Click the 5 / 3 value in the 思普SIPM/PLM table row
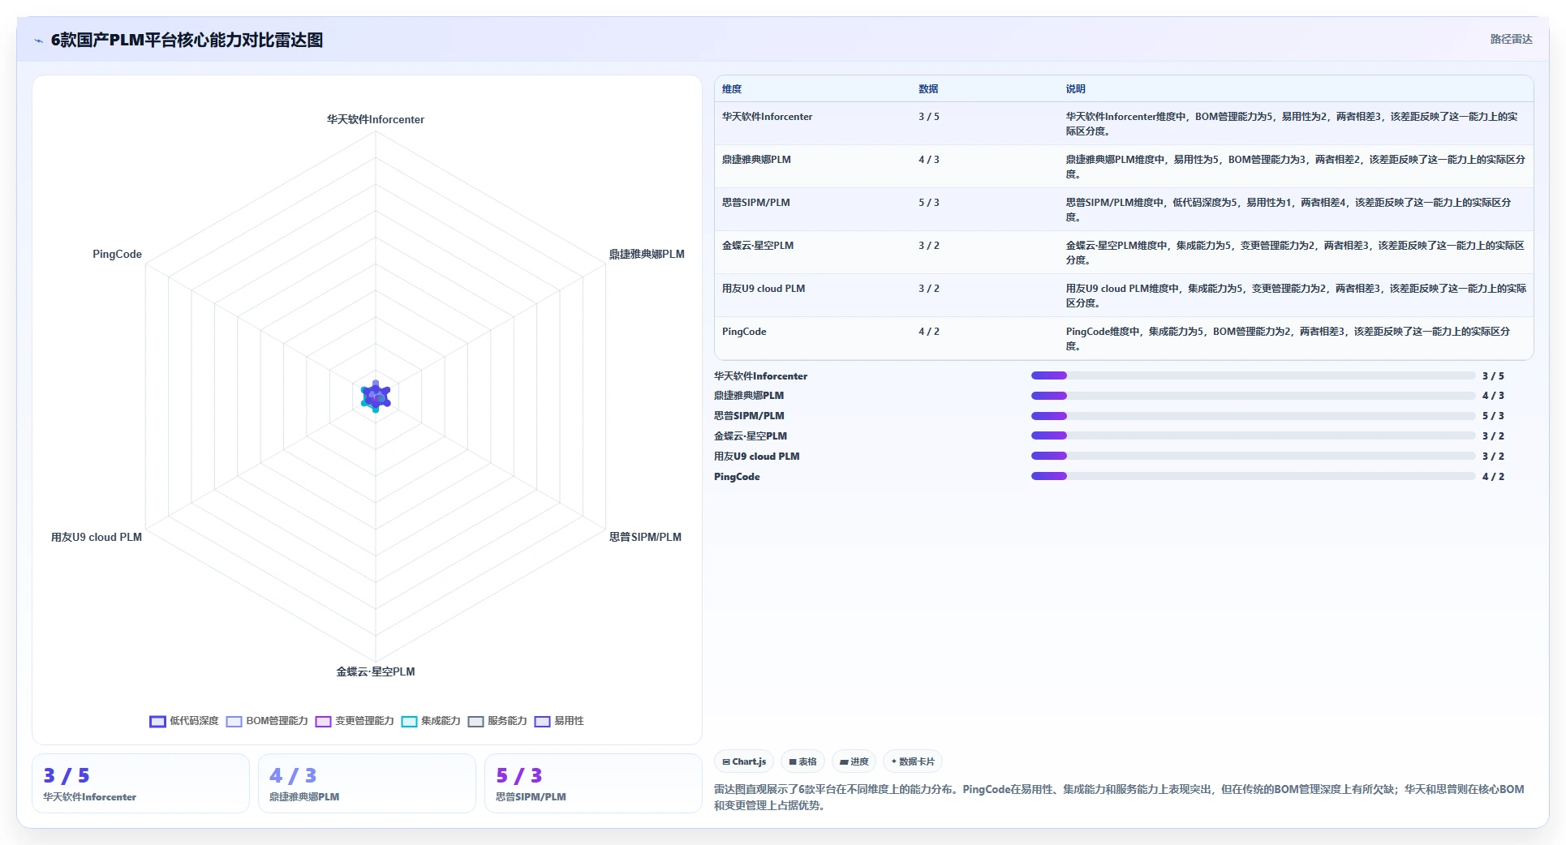 (x=928, y=203)
